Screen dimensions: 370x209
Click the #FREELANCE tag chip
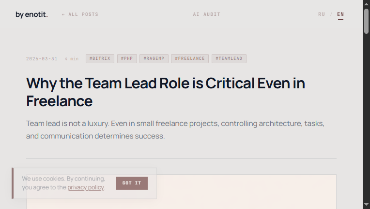point(190,59)
